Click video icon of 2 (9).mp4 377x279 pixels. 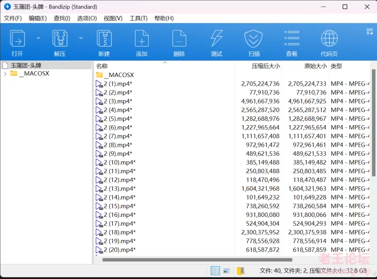(99, 154)
